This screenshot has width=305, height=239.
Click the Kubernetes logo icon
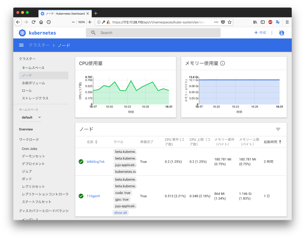click(x=22, y=33)
